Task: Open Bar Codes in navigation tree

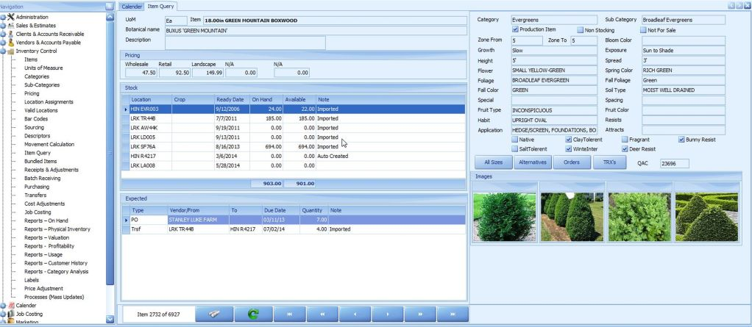Action: click(35, 118)
